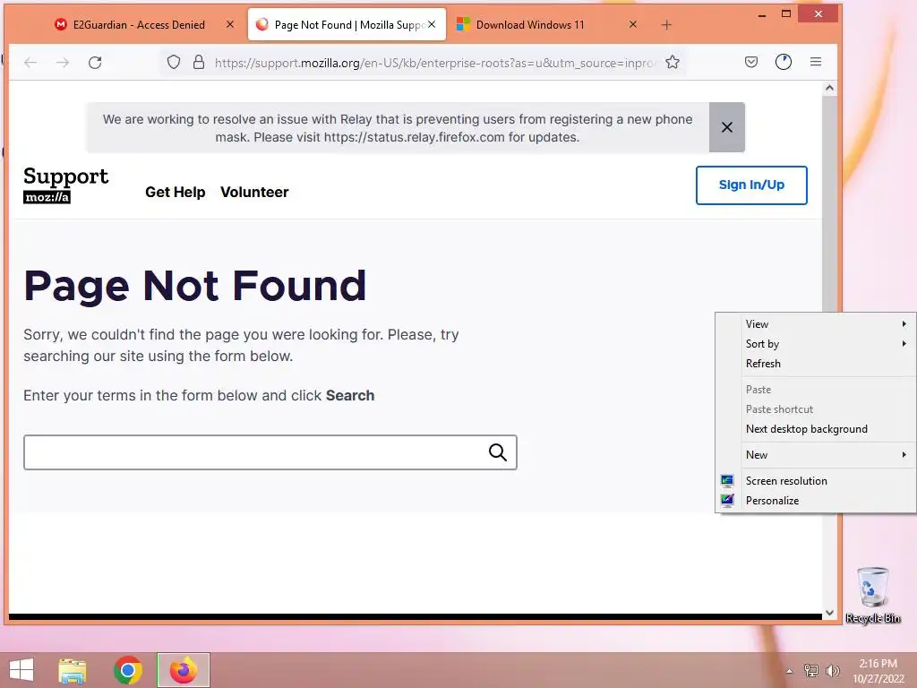Open Get Help navigation menu

point(175,192)
